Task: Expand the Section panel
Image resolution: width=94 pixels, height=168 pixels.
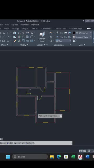Action: (x=41, y=45)
